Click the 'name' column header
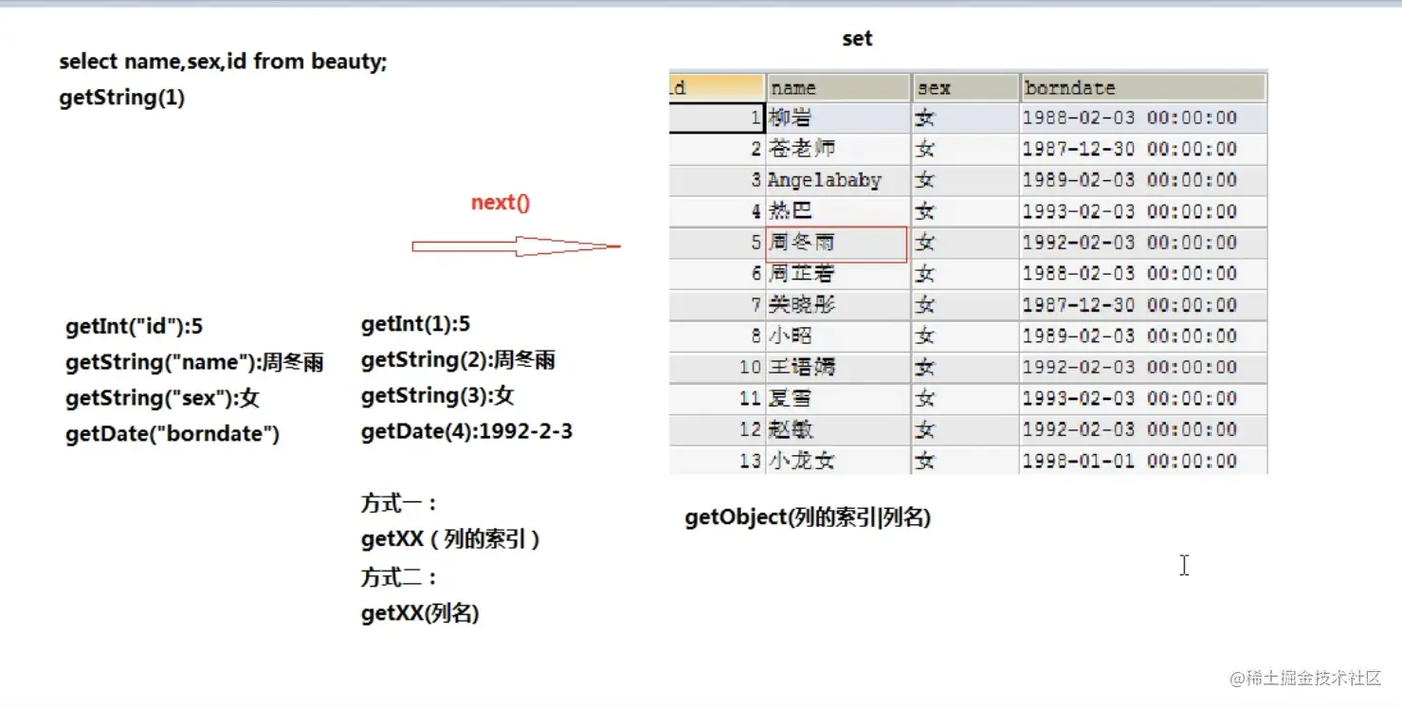 tap(838, 88)
